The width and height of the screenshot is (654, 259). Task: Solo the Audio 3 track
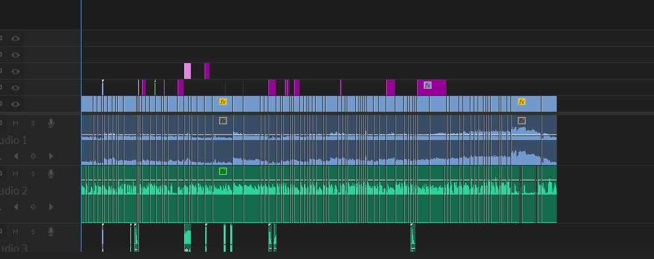click(33, 231)
